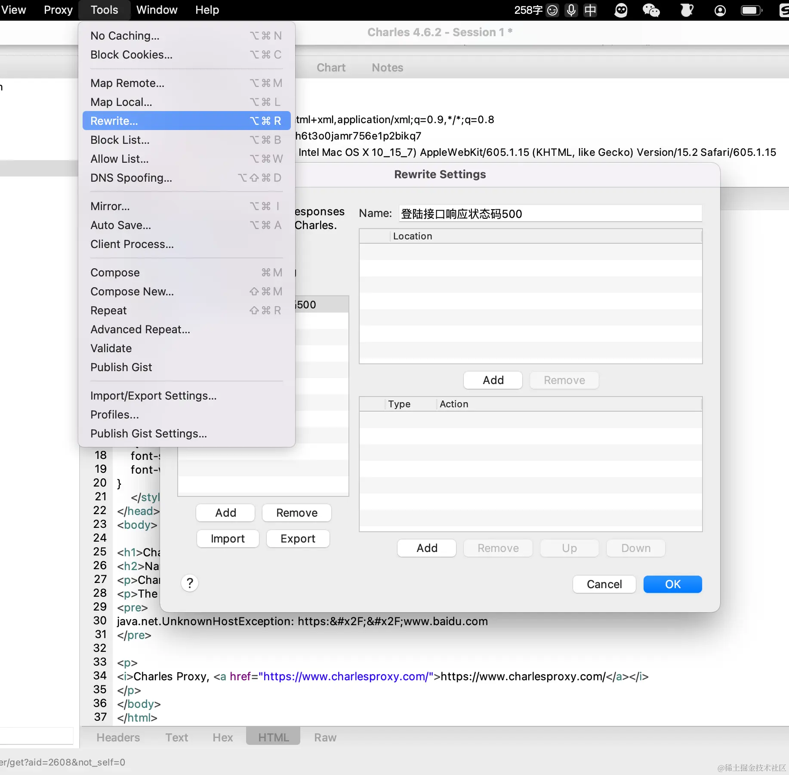Screen dimensions: 789x775
Task: Switch to the Chart tab
Action: click(331, 68)
